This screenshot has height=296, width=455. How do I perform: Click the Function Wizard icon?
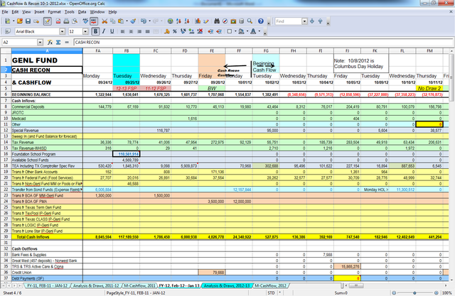[50, 43]
